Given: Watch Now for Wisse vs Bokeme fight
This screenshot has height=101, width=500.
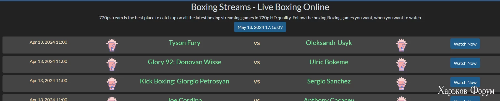Looking at the screenshot, I should click(x=465, y=63).
